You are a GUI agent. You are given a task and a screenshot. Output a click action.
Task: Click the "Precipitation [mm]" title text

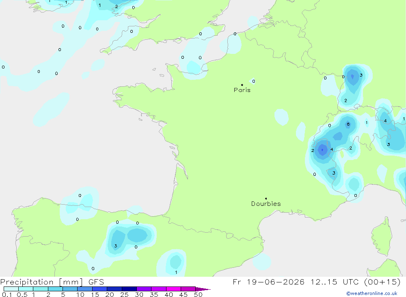(42, 282)
